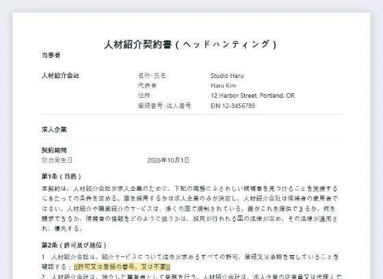Screen dimensions: 383x279
Task: Click the 第2条（許可及び地位）heading
Action: [74, 245]
